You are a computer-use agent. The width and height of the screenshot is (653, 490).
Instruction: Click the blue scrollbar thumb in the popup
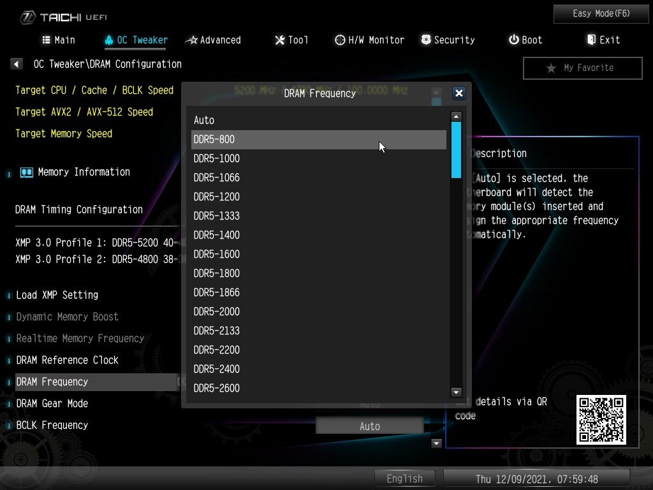(456, 149)
